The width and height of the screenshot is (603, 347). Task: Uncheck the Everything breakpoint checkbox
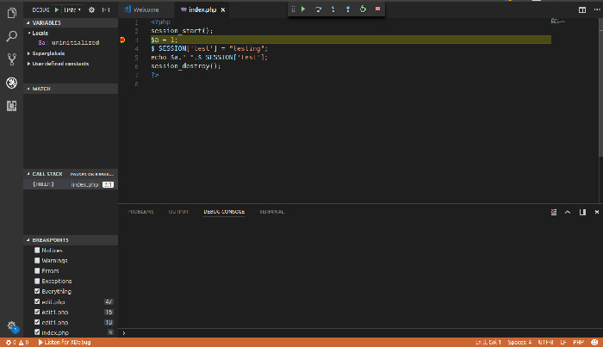click(x=37, y=292)
